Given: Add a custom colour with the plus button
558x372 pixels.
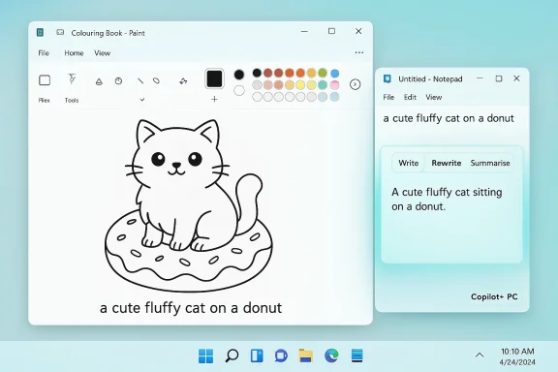Looking at the screenshot, I should (x=214, y=100).
